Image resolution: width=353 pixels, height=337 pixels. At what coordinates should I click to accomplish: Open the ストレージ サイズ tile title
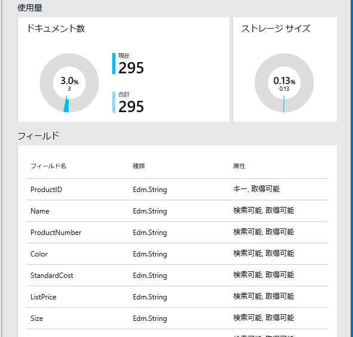pyautogui.click(x=276, y=29)
